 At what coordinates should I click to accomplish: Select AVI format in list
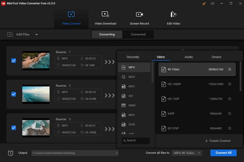click(134, 96)
